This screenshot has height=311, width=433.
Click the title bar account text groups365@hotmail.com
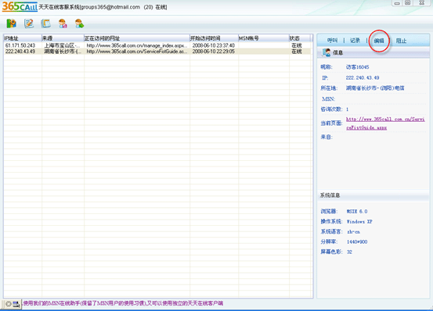110,7
